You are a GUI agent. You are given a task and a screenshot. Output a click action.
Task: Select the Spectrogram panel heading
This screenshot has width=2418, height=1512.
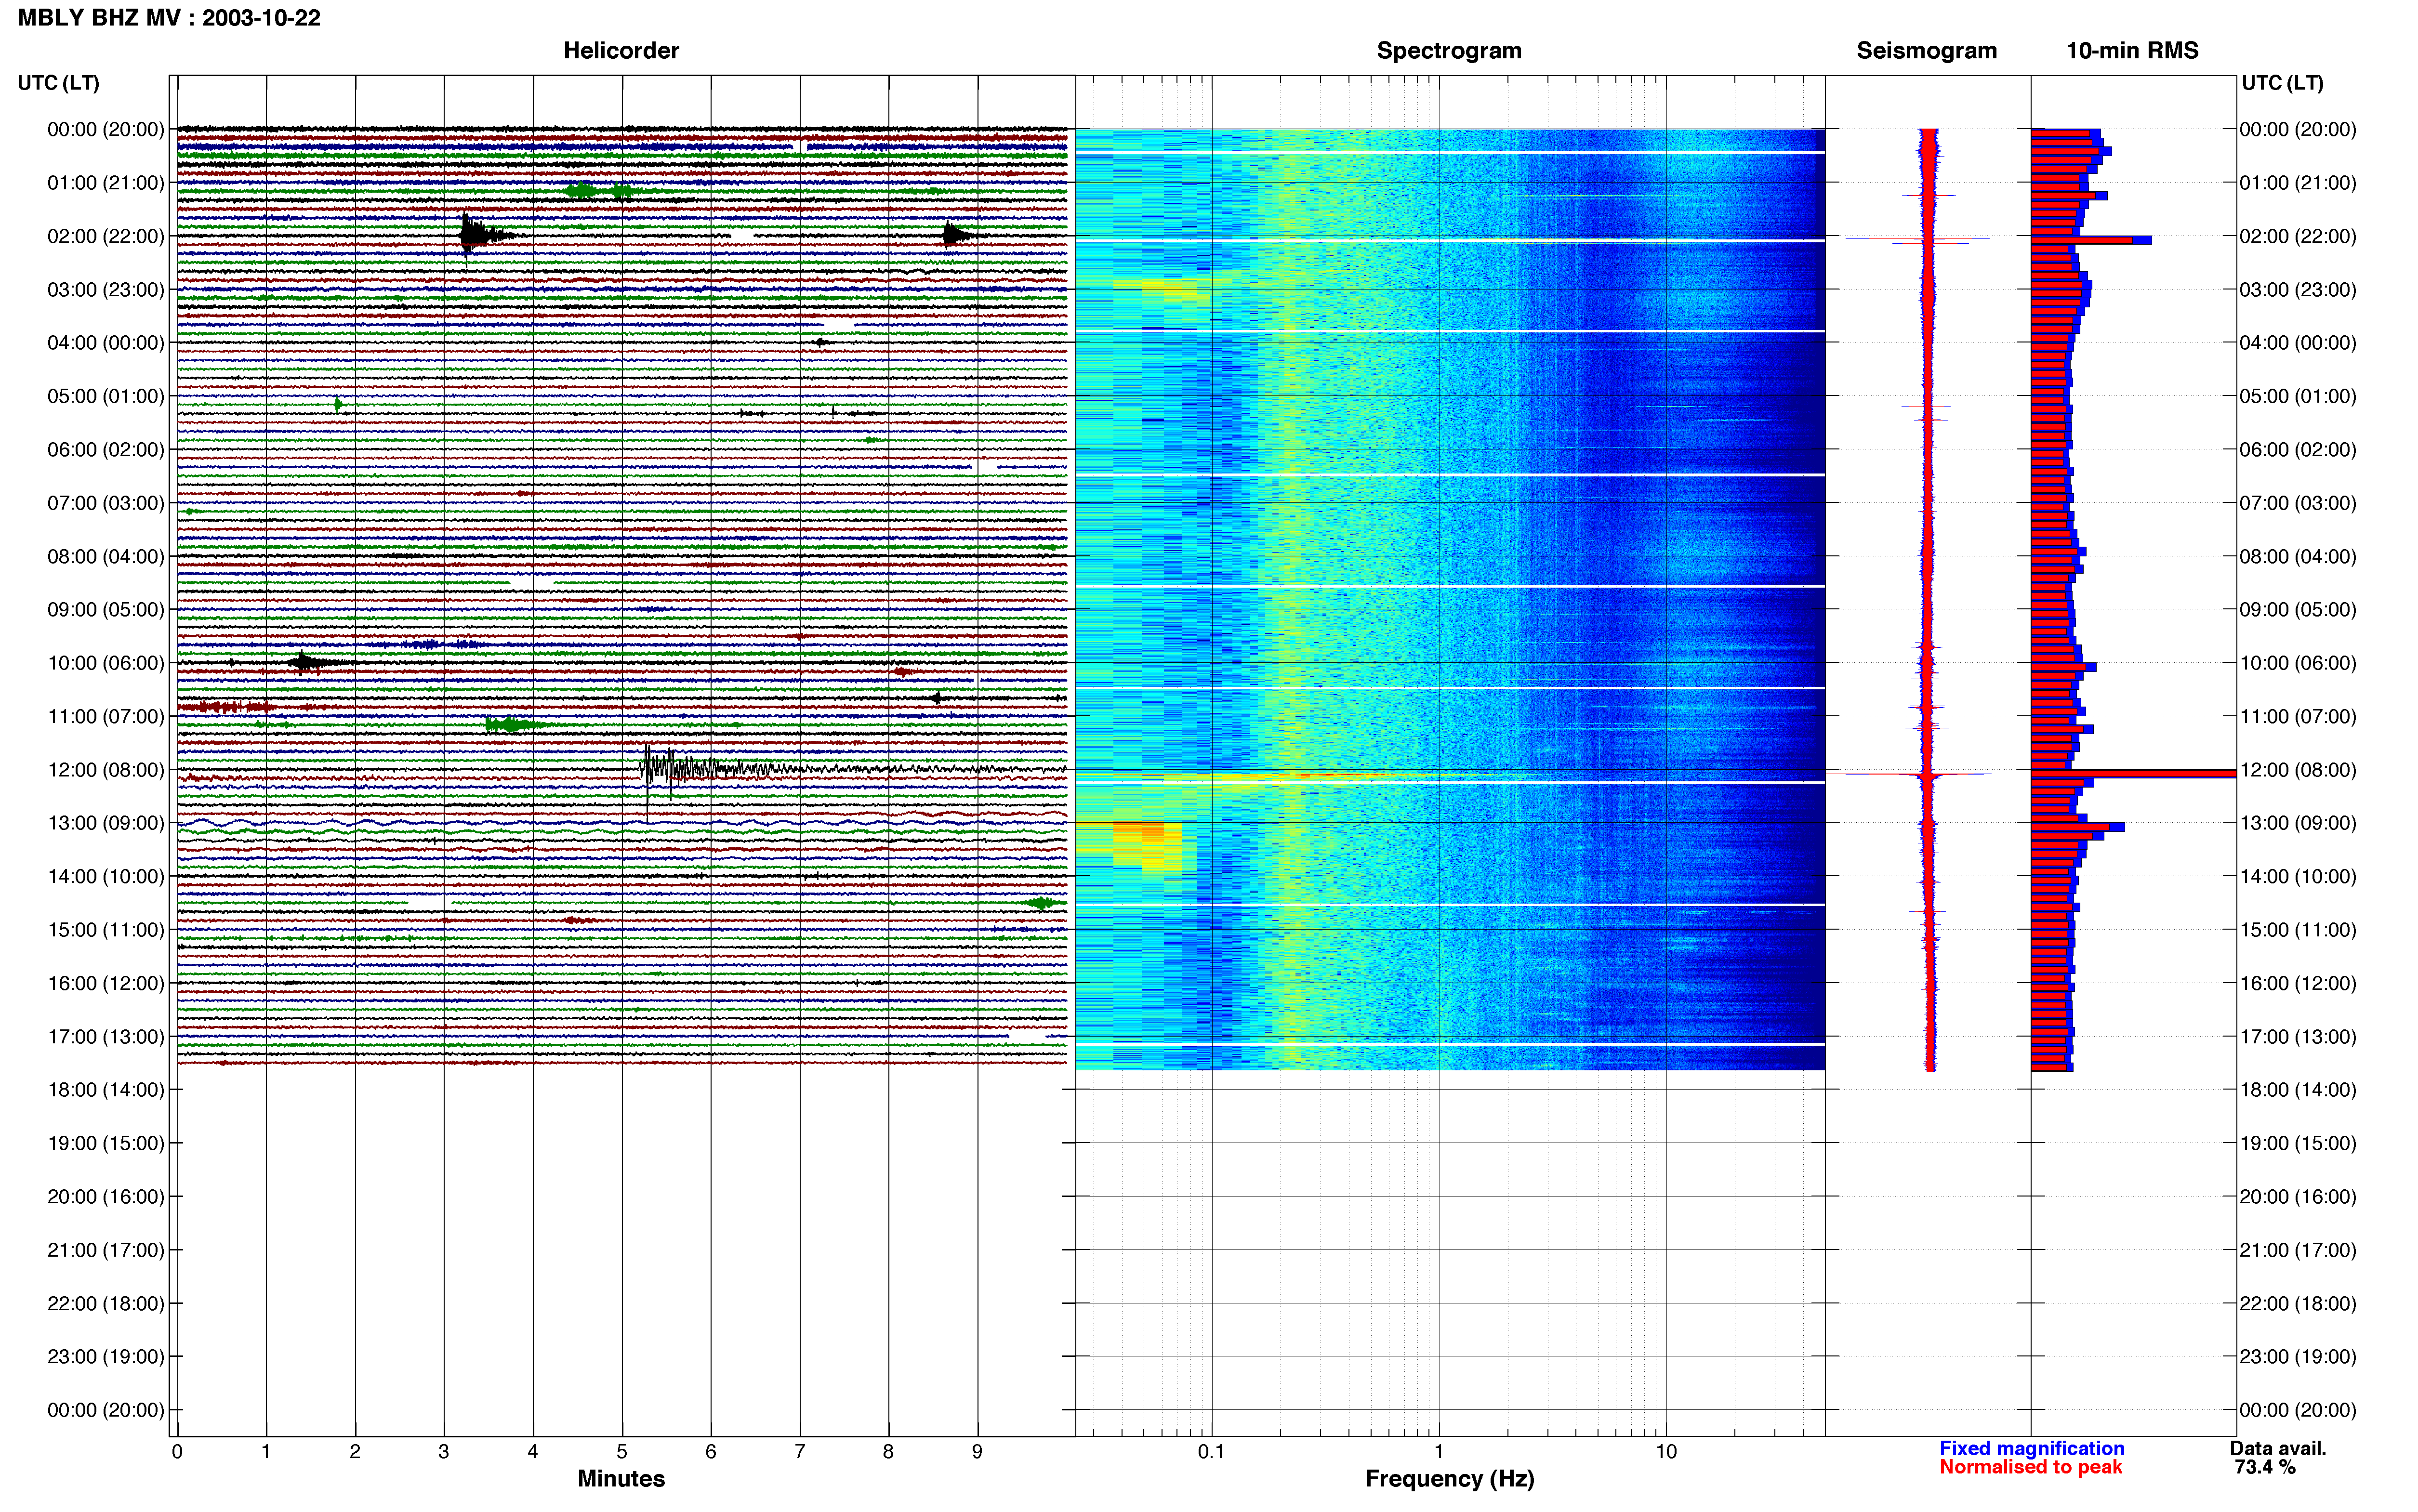click(1449, 50)
